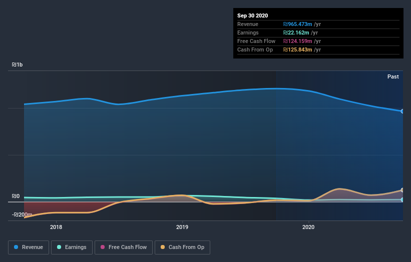Click the 2019 x-axis label
This screenshot has width=411, height=262.
point(182,227)
